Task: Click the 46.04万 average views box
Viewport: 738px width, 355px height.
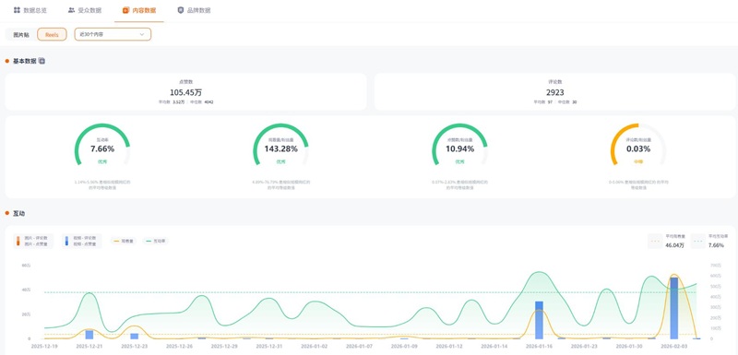Action: pyautogui.click(x=667, y=242)
